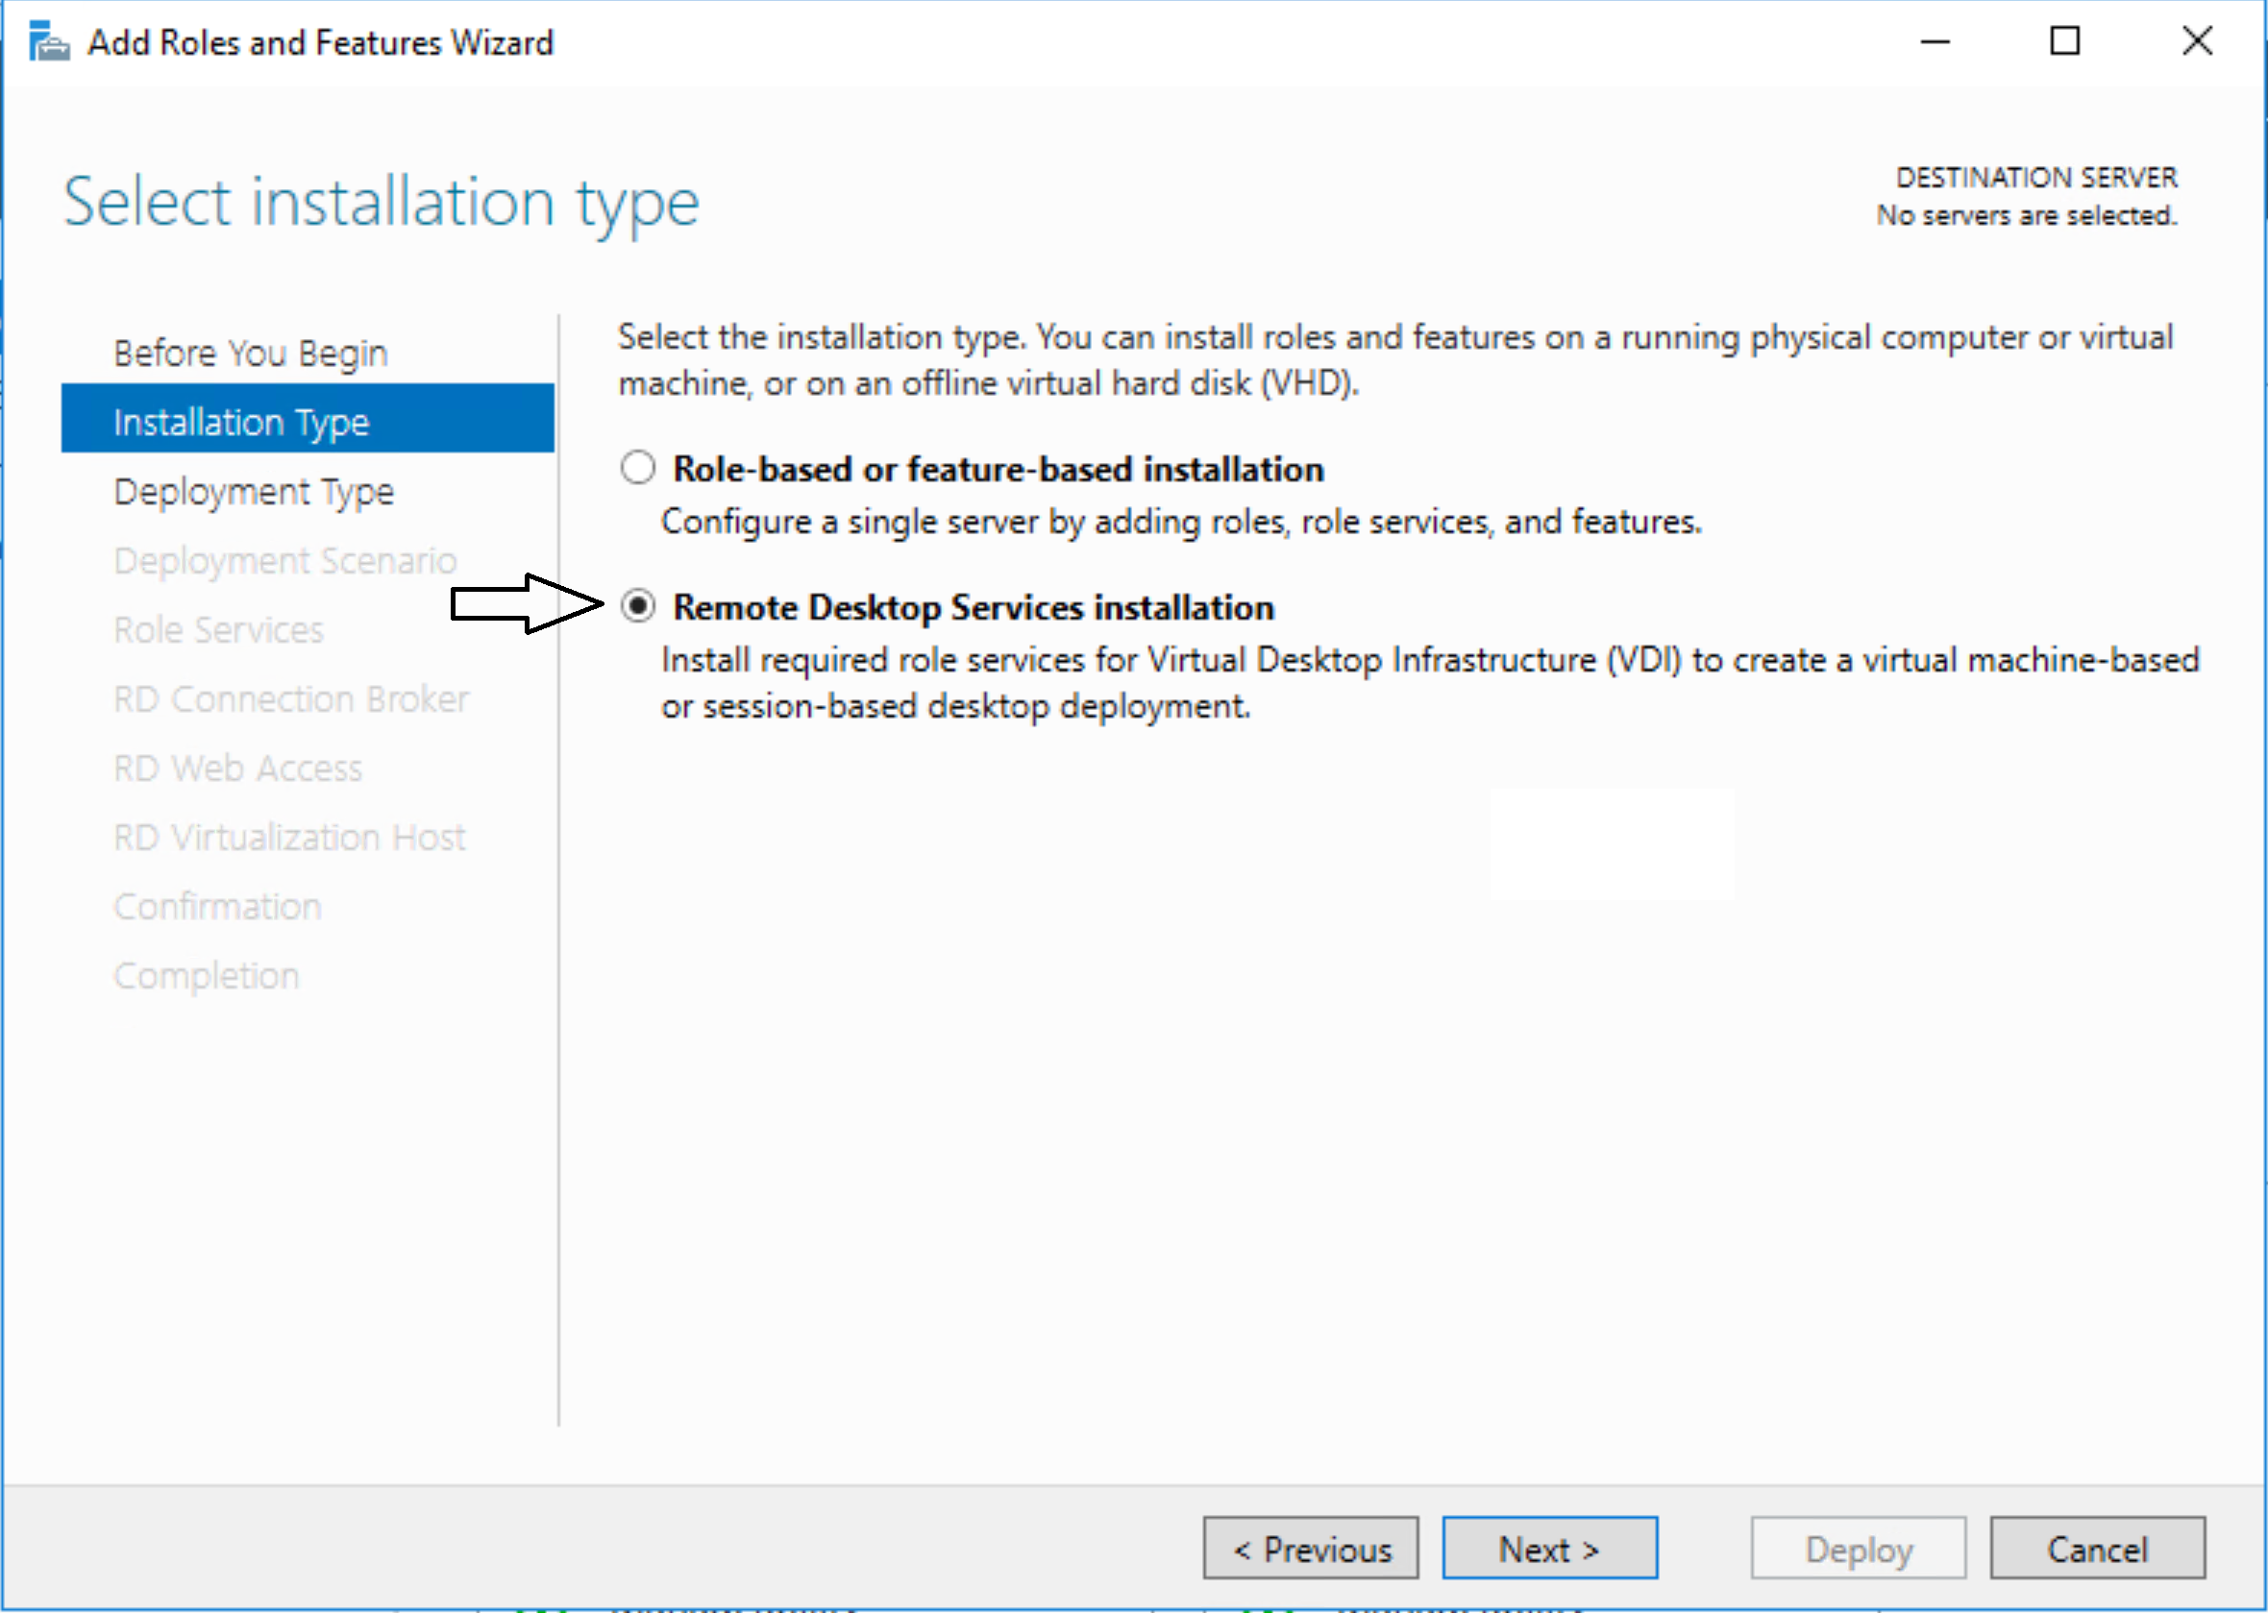Close the Add Roles and Features Wizard
2268x1613 pixels.
tap(2197, 41)
